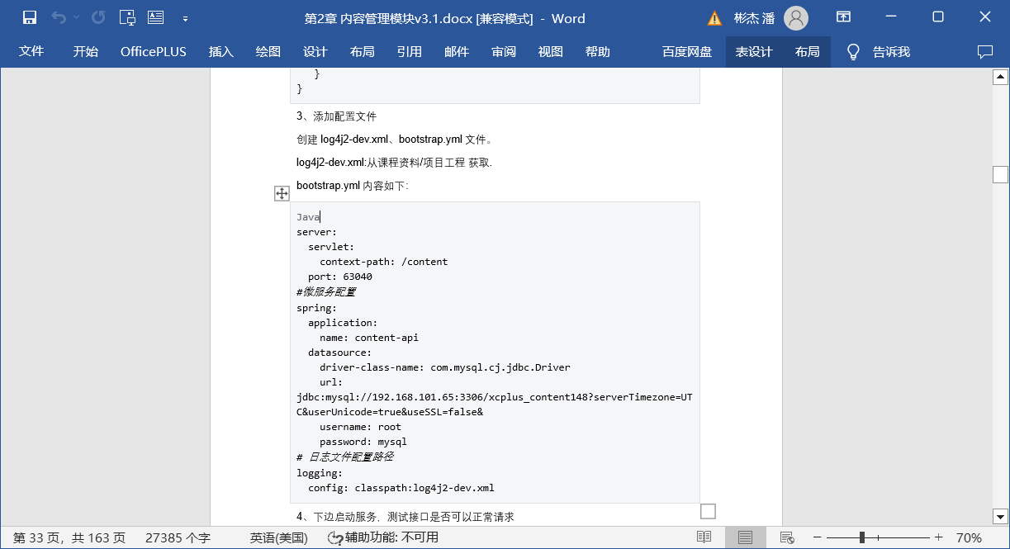1010x549 pixels.
Task: Click the page count 第 33 页，共 163 页
Action: (x=69, y=537)
